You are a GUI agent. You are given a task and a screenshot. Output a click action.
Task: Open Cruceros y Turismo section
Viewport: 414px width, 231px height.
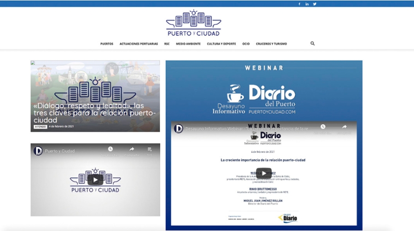[x=271, y=44]
